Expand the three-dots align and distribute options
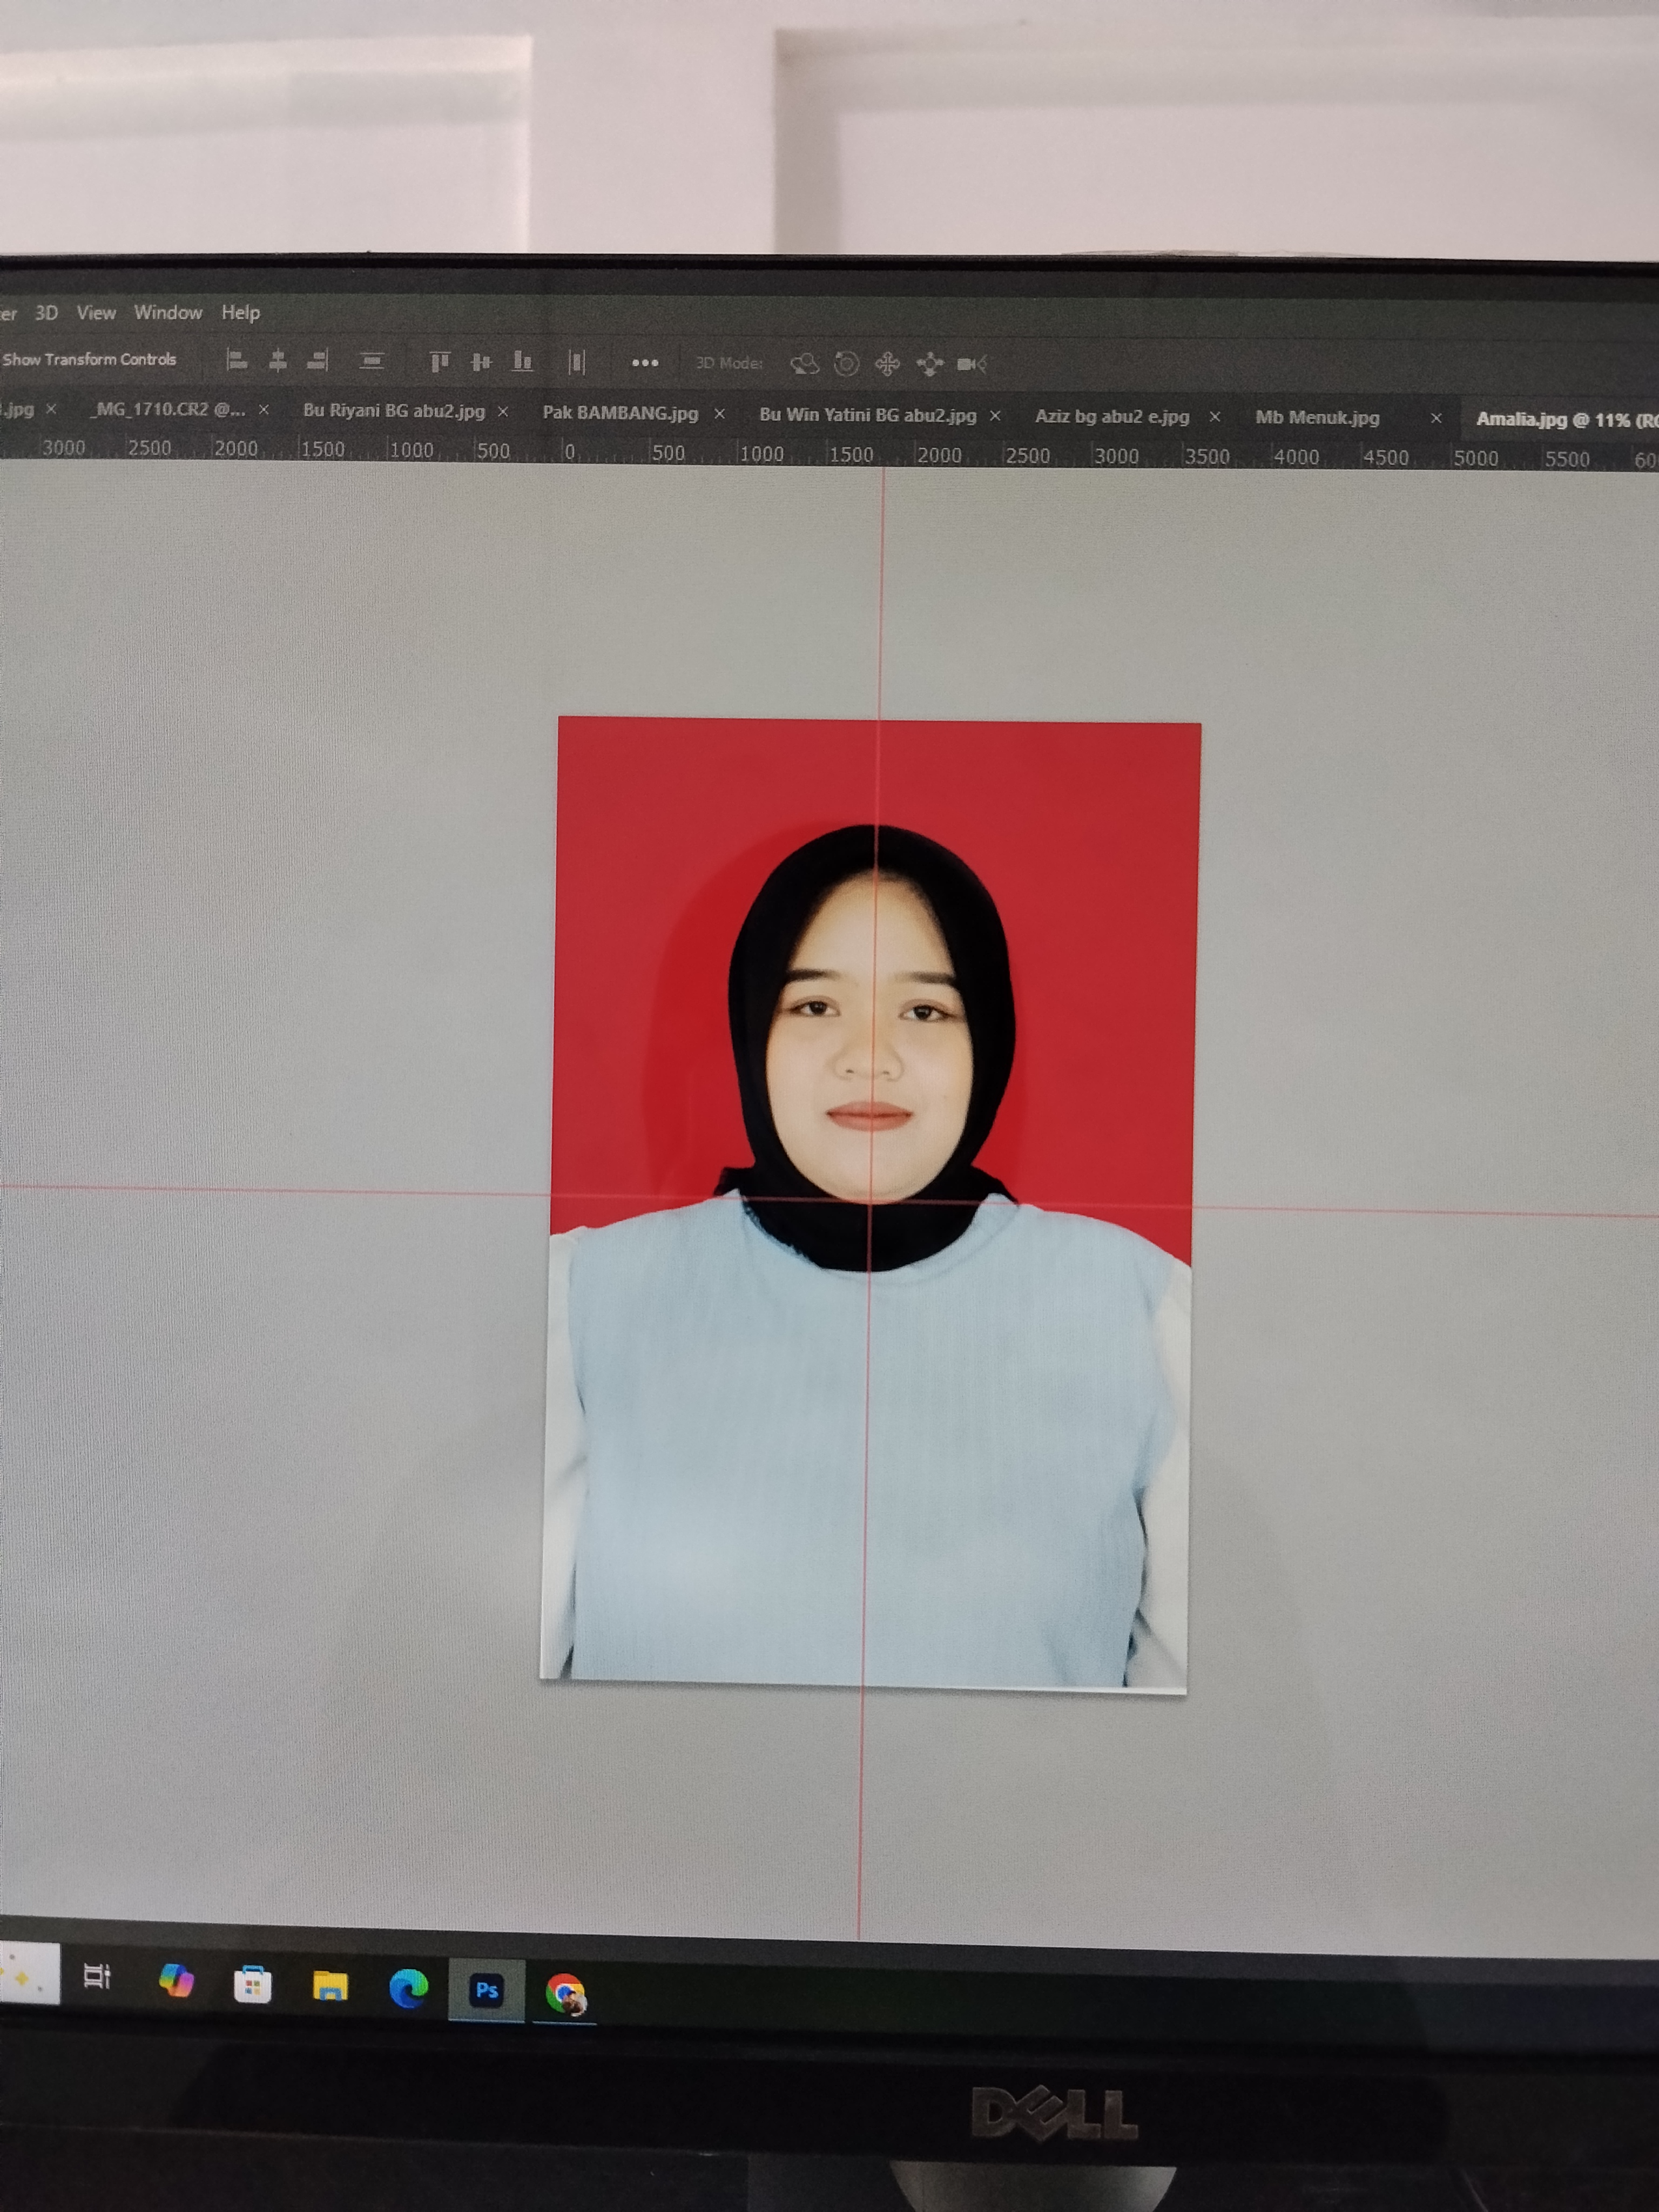 [645, 362]
